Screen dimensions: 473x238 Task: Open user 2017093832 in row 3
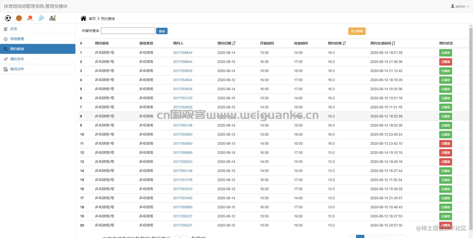pos(183,71)
